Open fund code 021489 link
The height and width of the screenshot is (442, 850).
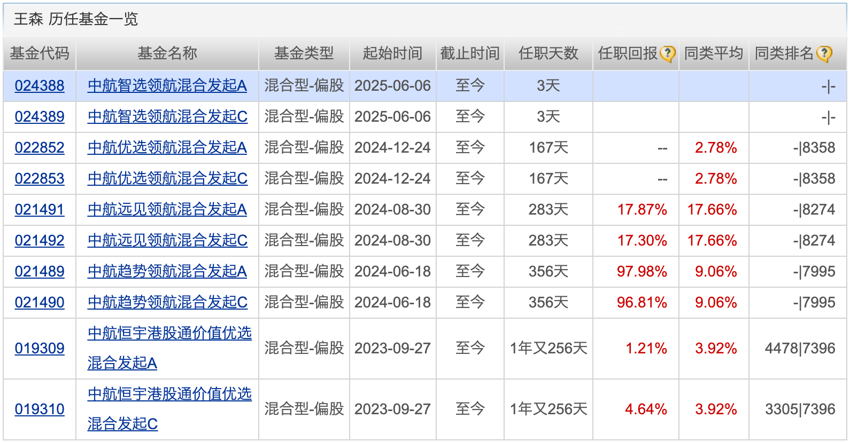pyautogui.click(x=40, y=271)
